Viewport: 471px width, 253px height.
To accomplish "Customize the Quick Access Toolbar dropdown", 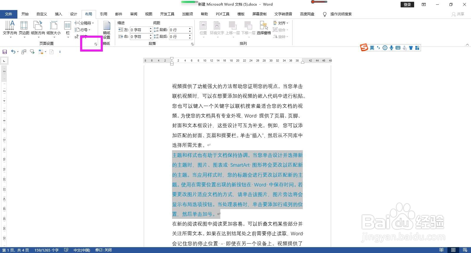I will coord(60,52).
